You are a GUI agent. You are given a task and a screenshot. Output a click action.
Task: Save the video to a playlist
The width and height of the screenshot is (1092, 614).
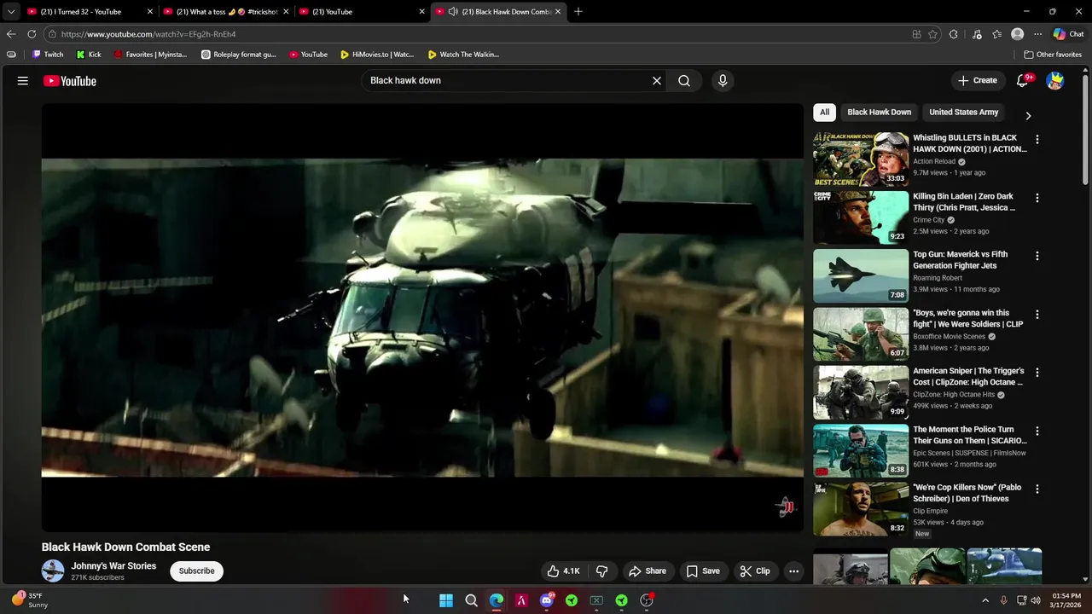703,571
